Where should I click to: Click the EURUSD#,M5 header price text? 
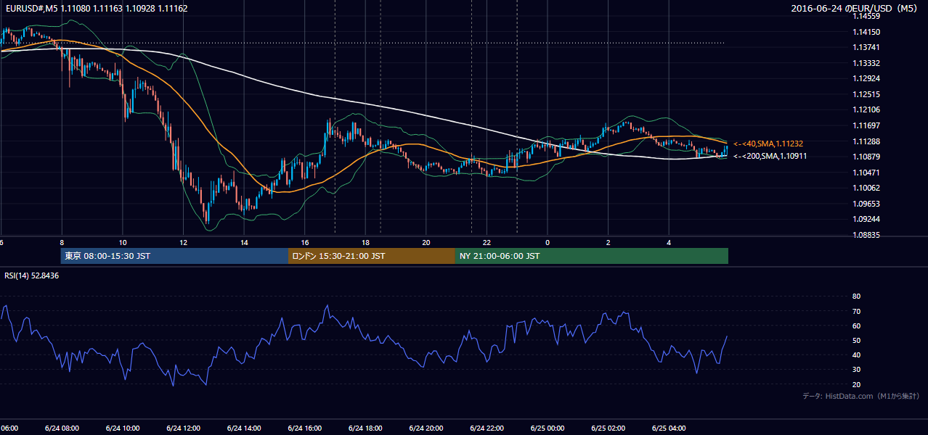coord(96,9)
